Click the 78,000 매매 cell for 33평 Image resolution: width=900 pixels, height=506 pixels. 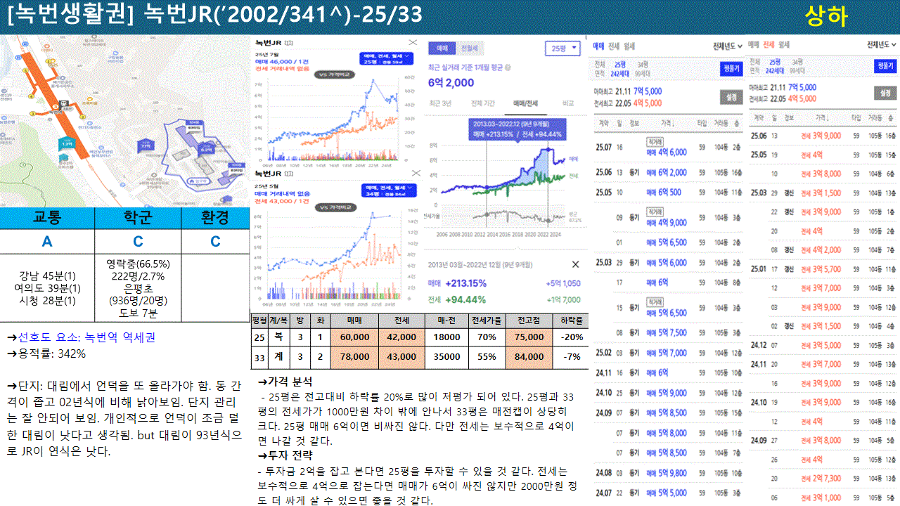coord(355,357)
